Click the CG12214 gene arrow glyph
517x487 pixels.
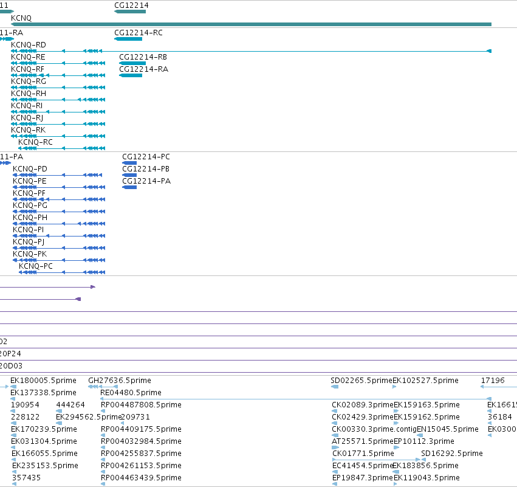tap(130, 12)
